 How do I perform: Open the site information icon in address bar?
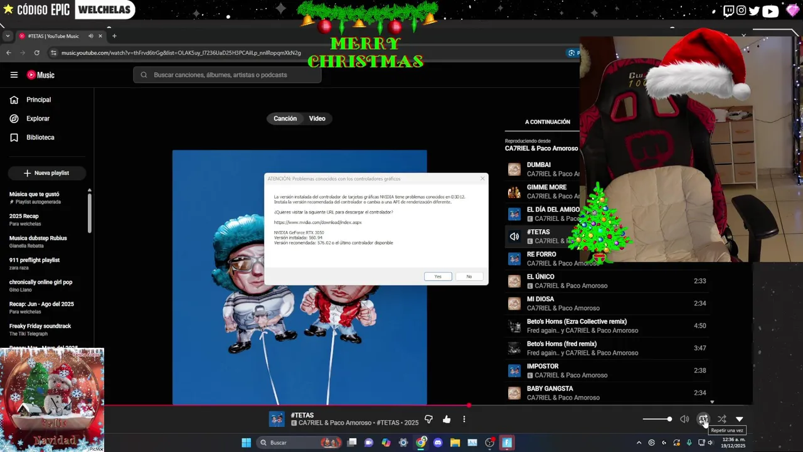[53, 53]
